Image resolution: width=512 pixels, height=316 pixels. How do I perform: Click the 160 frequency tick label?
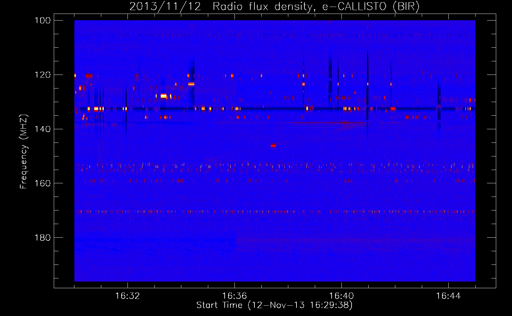[43, 183]
